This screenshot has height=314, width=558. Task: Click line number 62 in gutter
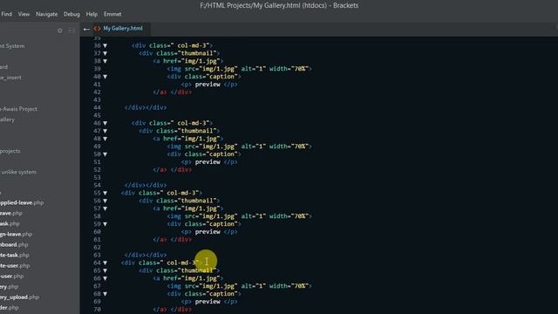pos(97,248)
